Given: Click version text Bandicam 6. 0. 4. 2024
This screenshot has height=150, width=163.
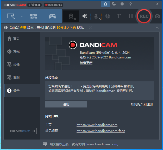Looking at the screenshot, I should [x=105, y=53].
